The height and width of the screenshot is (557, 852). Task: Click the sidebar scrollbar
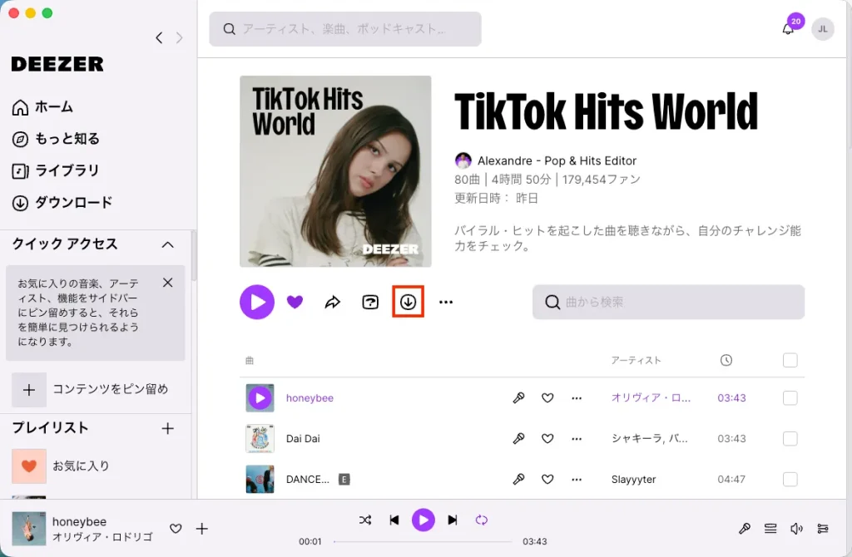tap(193, 255)
